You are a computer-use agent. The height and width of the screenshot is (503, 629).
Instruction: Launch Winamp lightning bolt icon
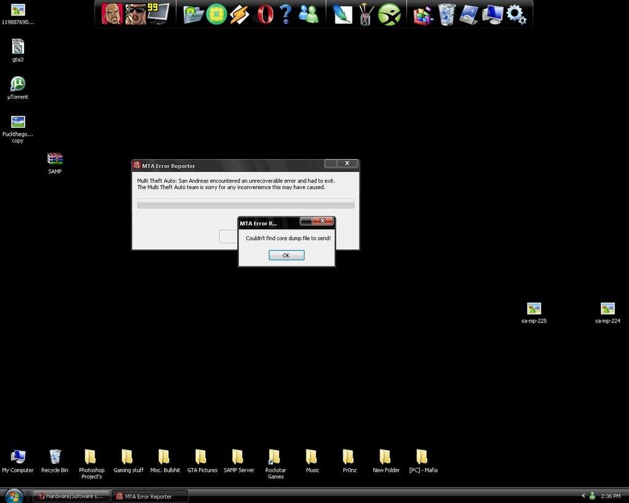click(240, 15)
